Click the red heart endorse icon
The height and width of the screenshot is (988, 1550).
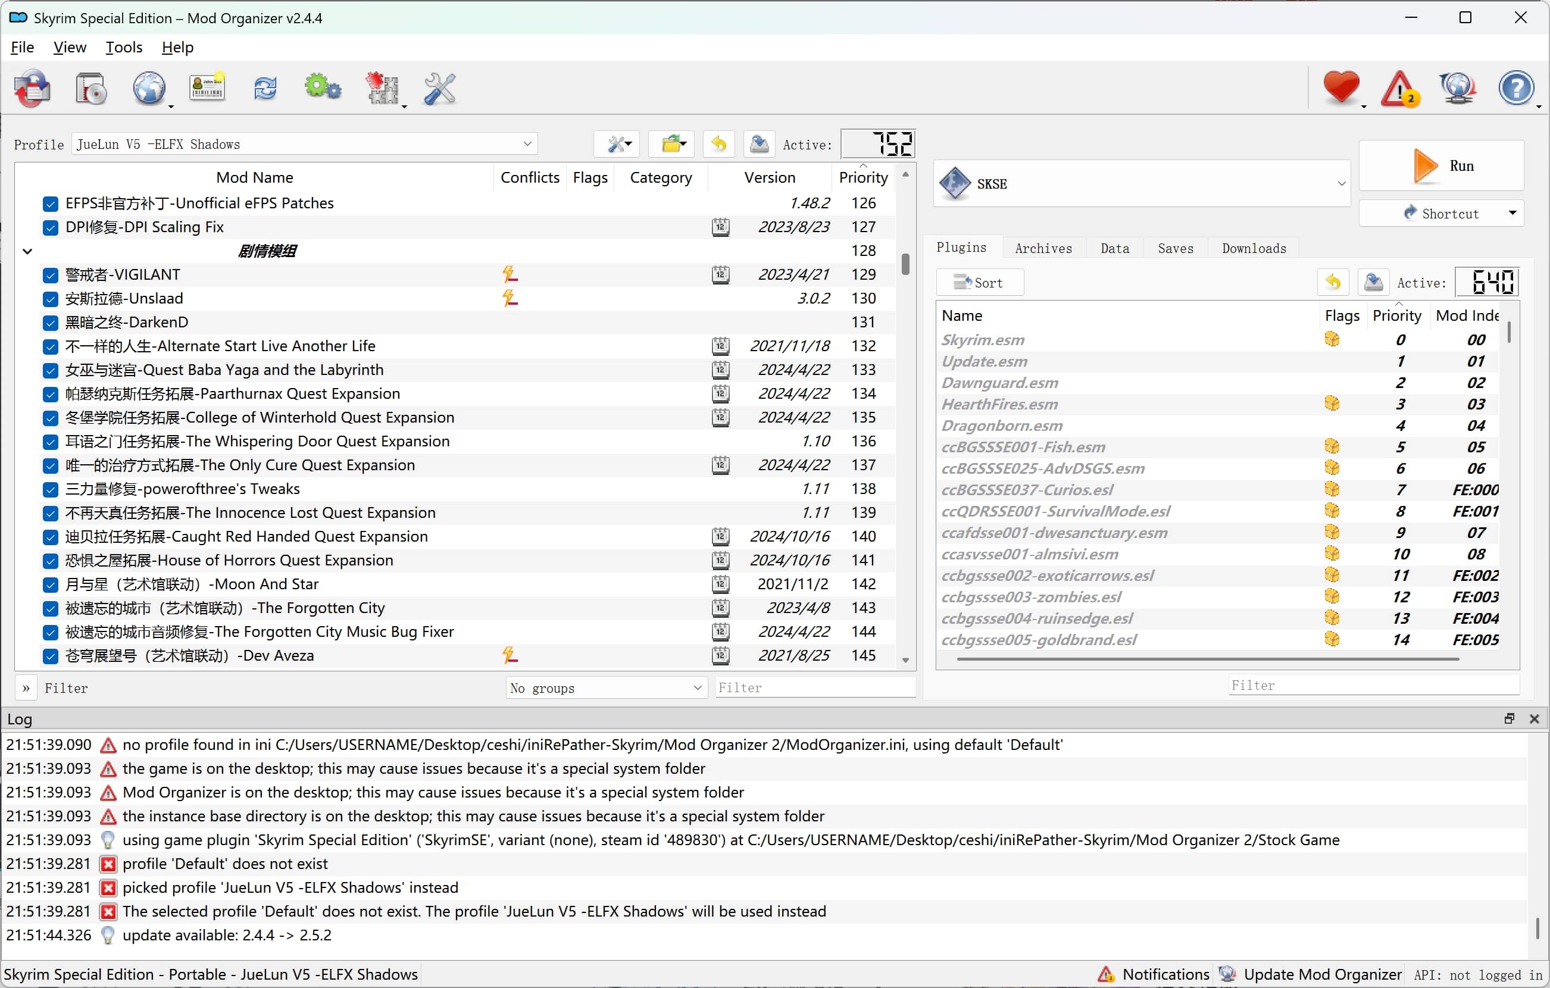[x=1342, y=87]
